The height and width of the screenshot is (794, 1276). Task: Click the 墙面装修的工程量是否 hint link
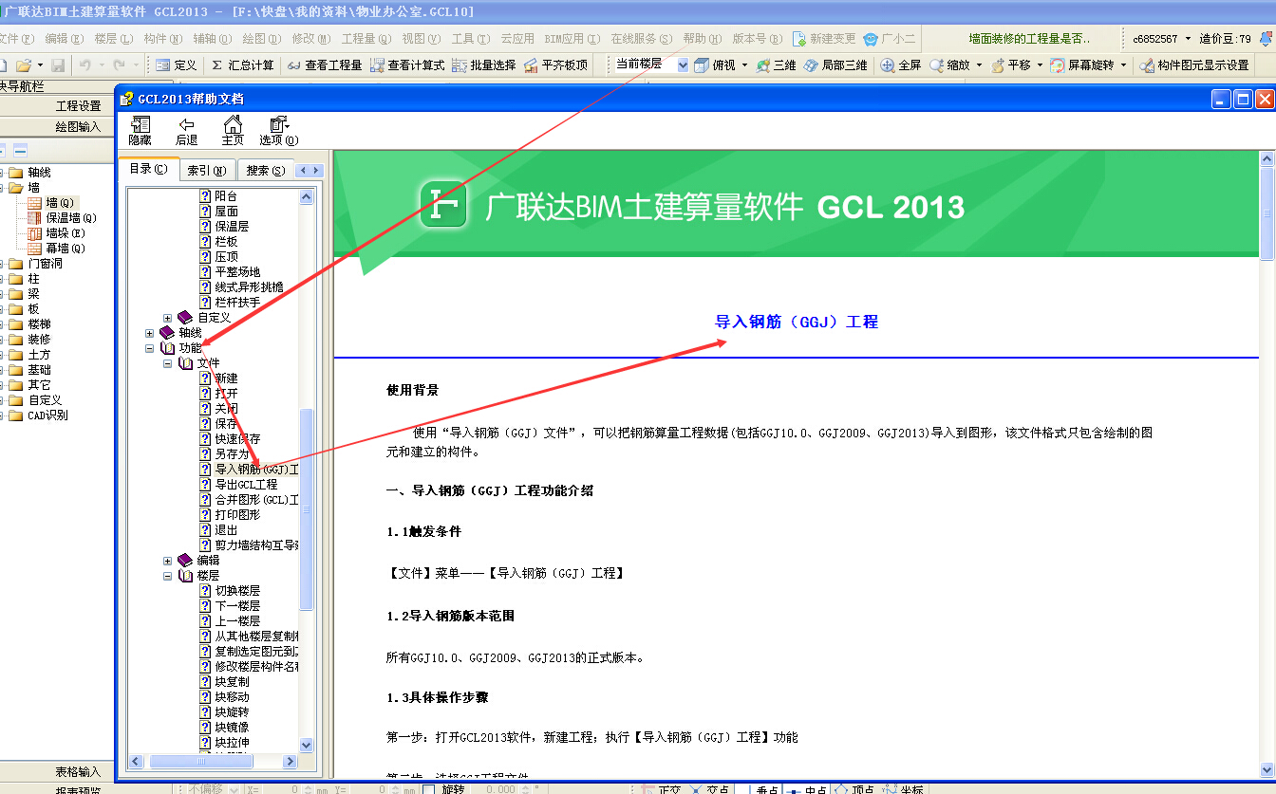[x=1030, y=39]
